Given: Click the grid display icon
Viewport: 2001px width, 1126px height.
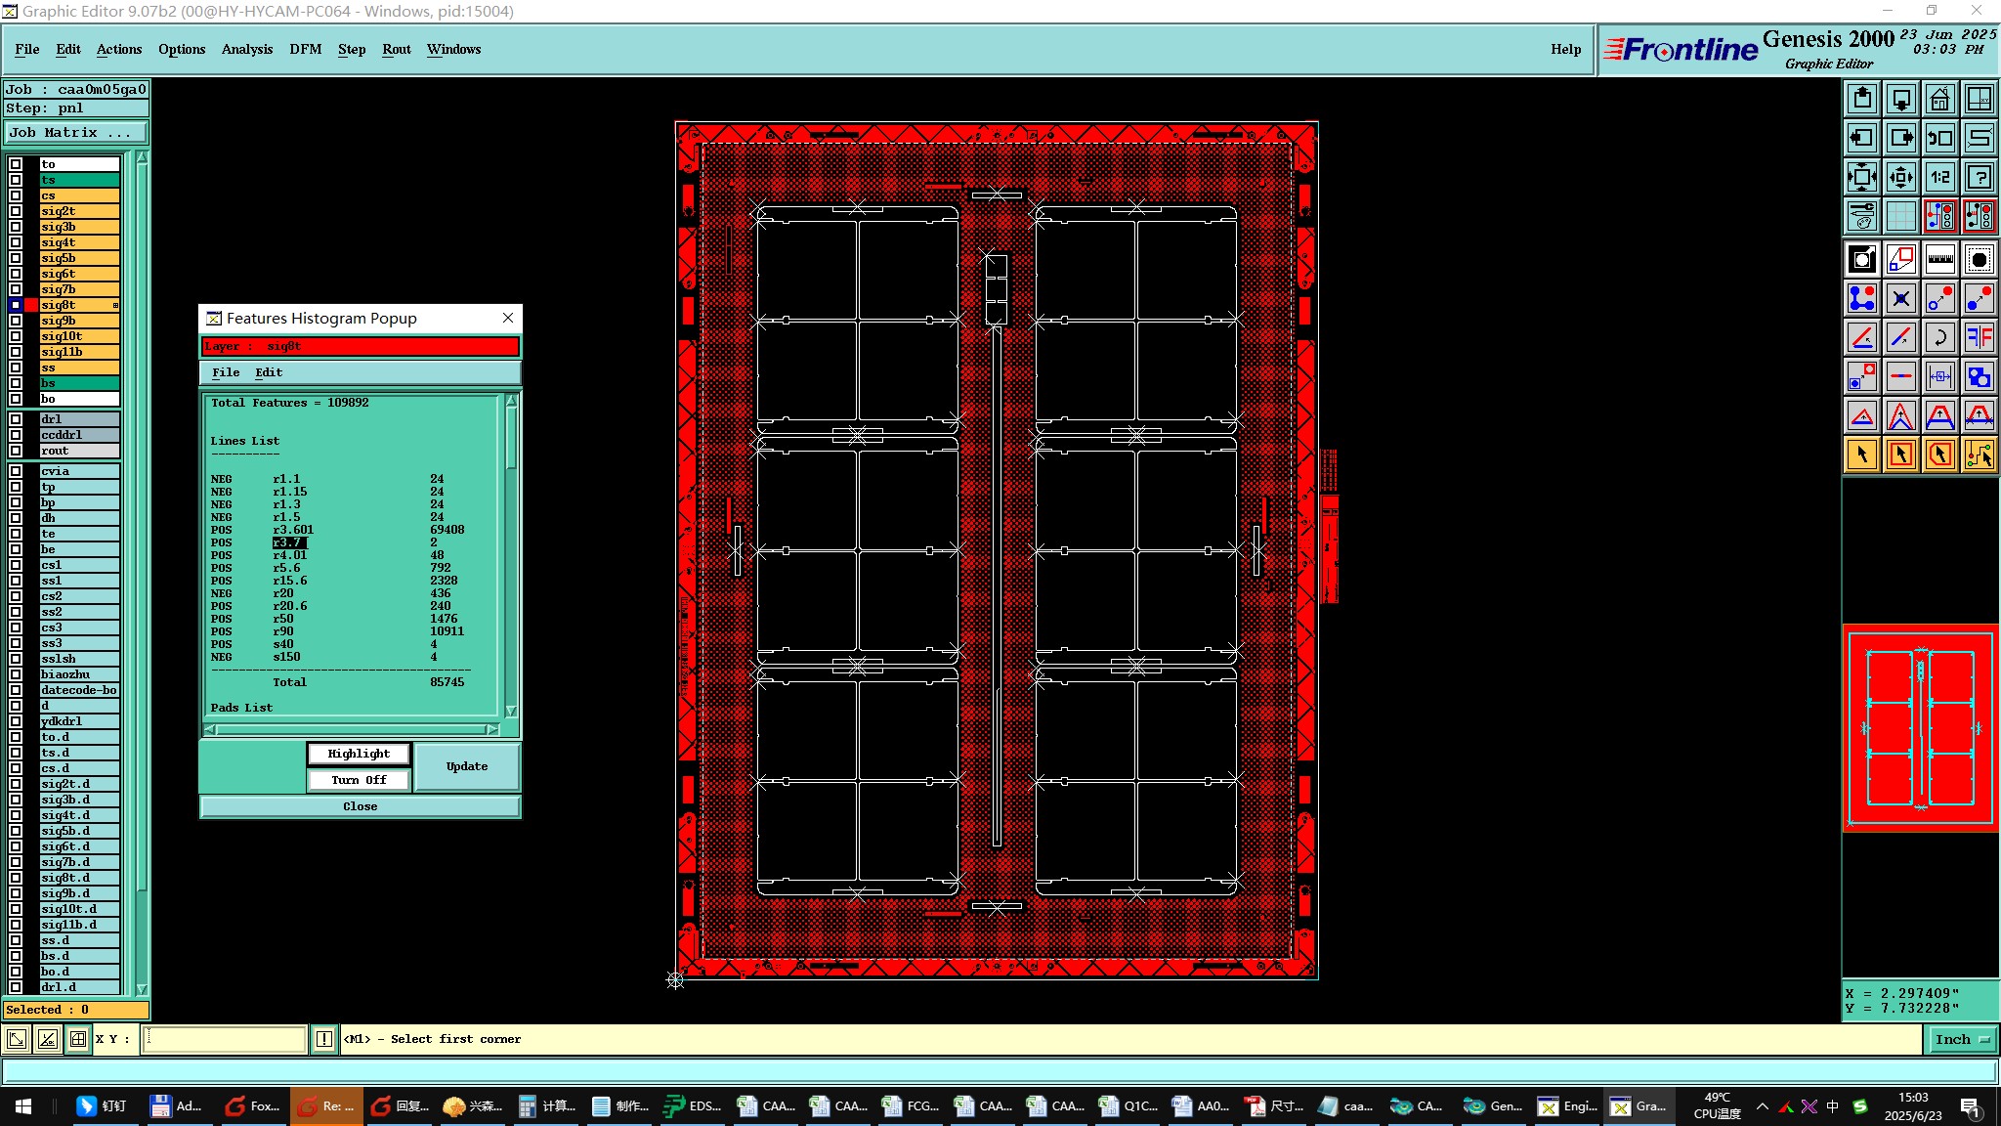Looking at the screenshot, I should click(x=1900, y=216).
